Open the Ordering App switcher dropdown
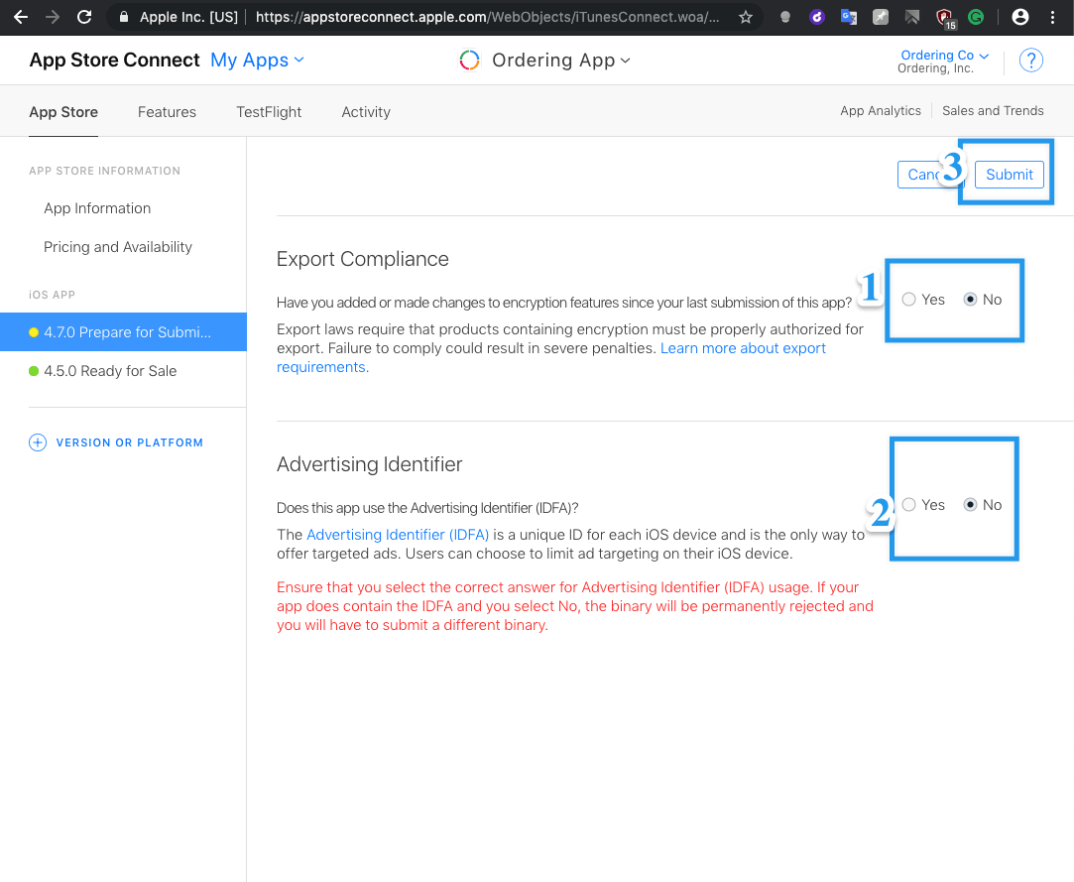The image size is (1074, 882). point(561,61)
